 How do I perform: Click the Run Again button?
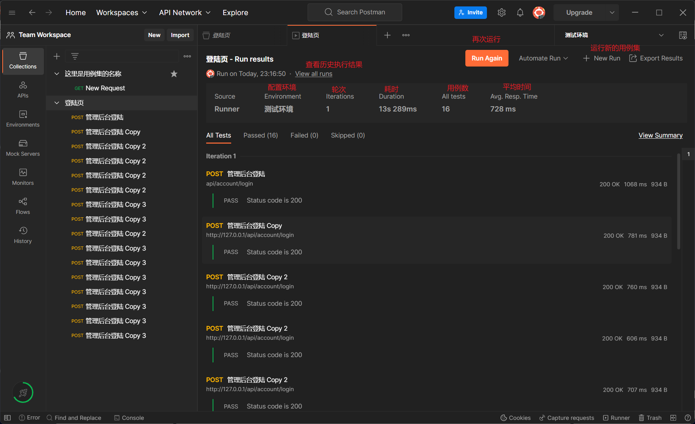coord(487,58)
